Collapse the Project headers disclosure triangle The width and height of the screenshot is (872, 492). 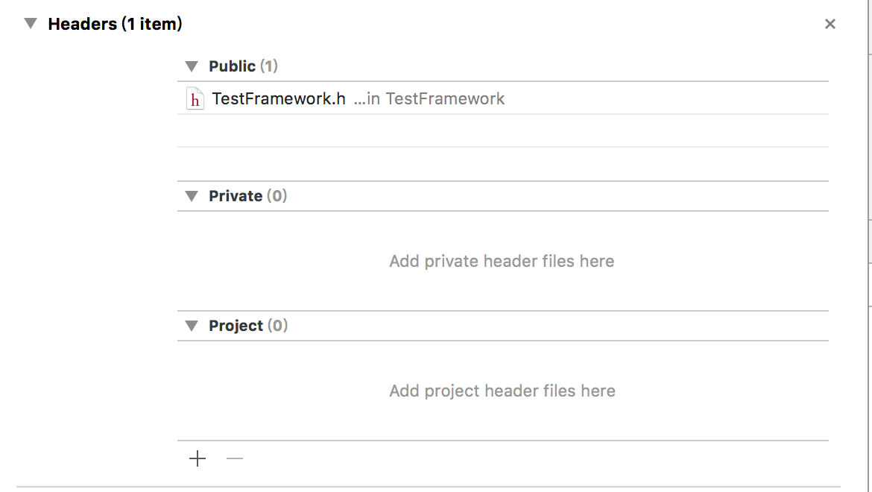tap(192, 326)
